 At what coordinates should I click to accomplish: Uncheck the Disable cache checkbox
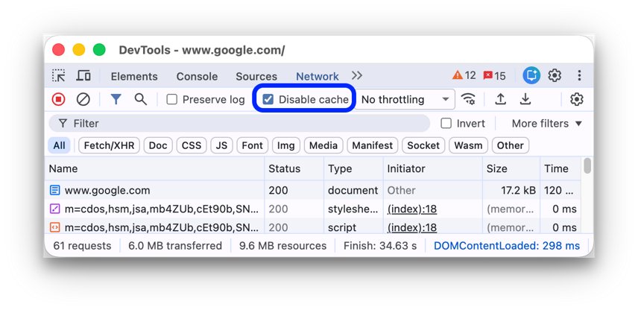[268, 100]
